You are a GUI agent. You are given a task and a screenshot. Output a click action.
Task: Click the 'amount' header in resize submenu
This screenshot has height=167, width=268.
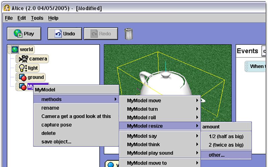(x=226, y=127)
